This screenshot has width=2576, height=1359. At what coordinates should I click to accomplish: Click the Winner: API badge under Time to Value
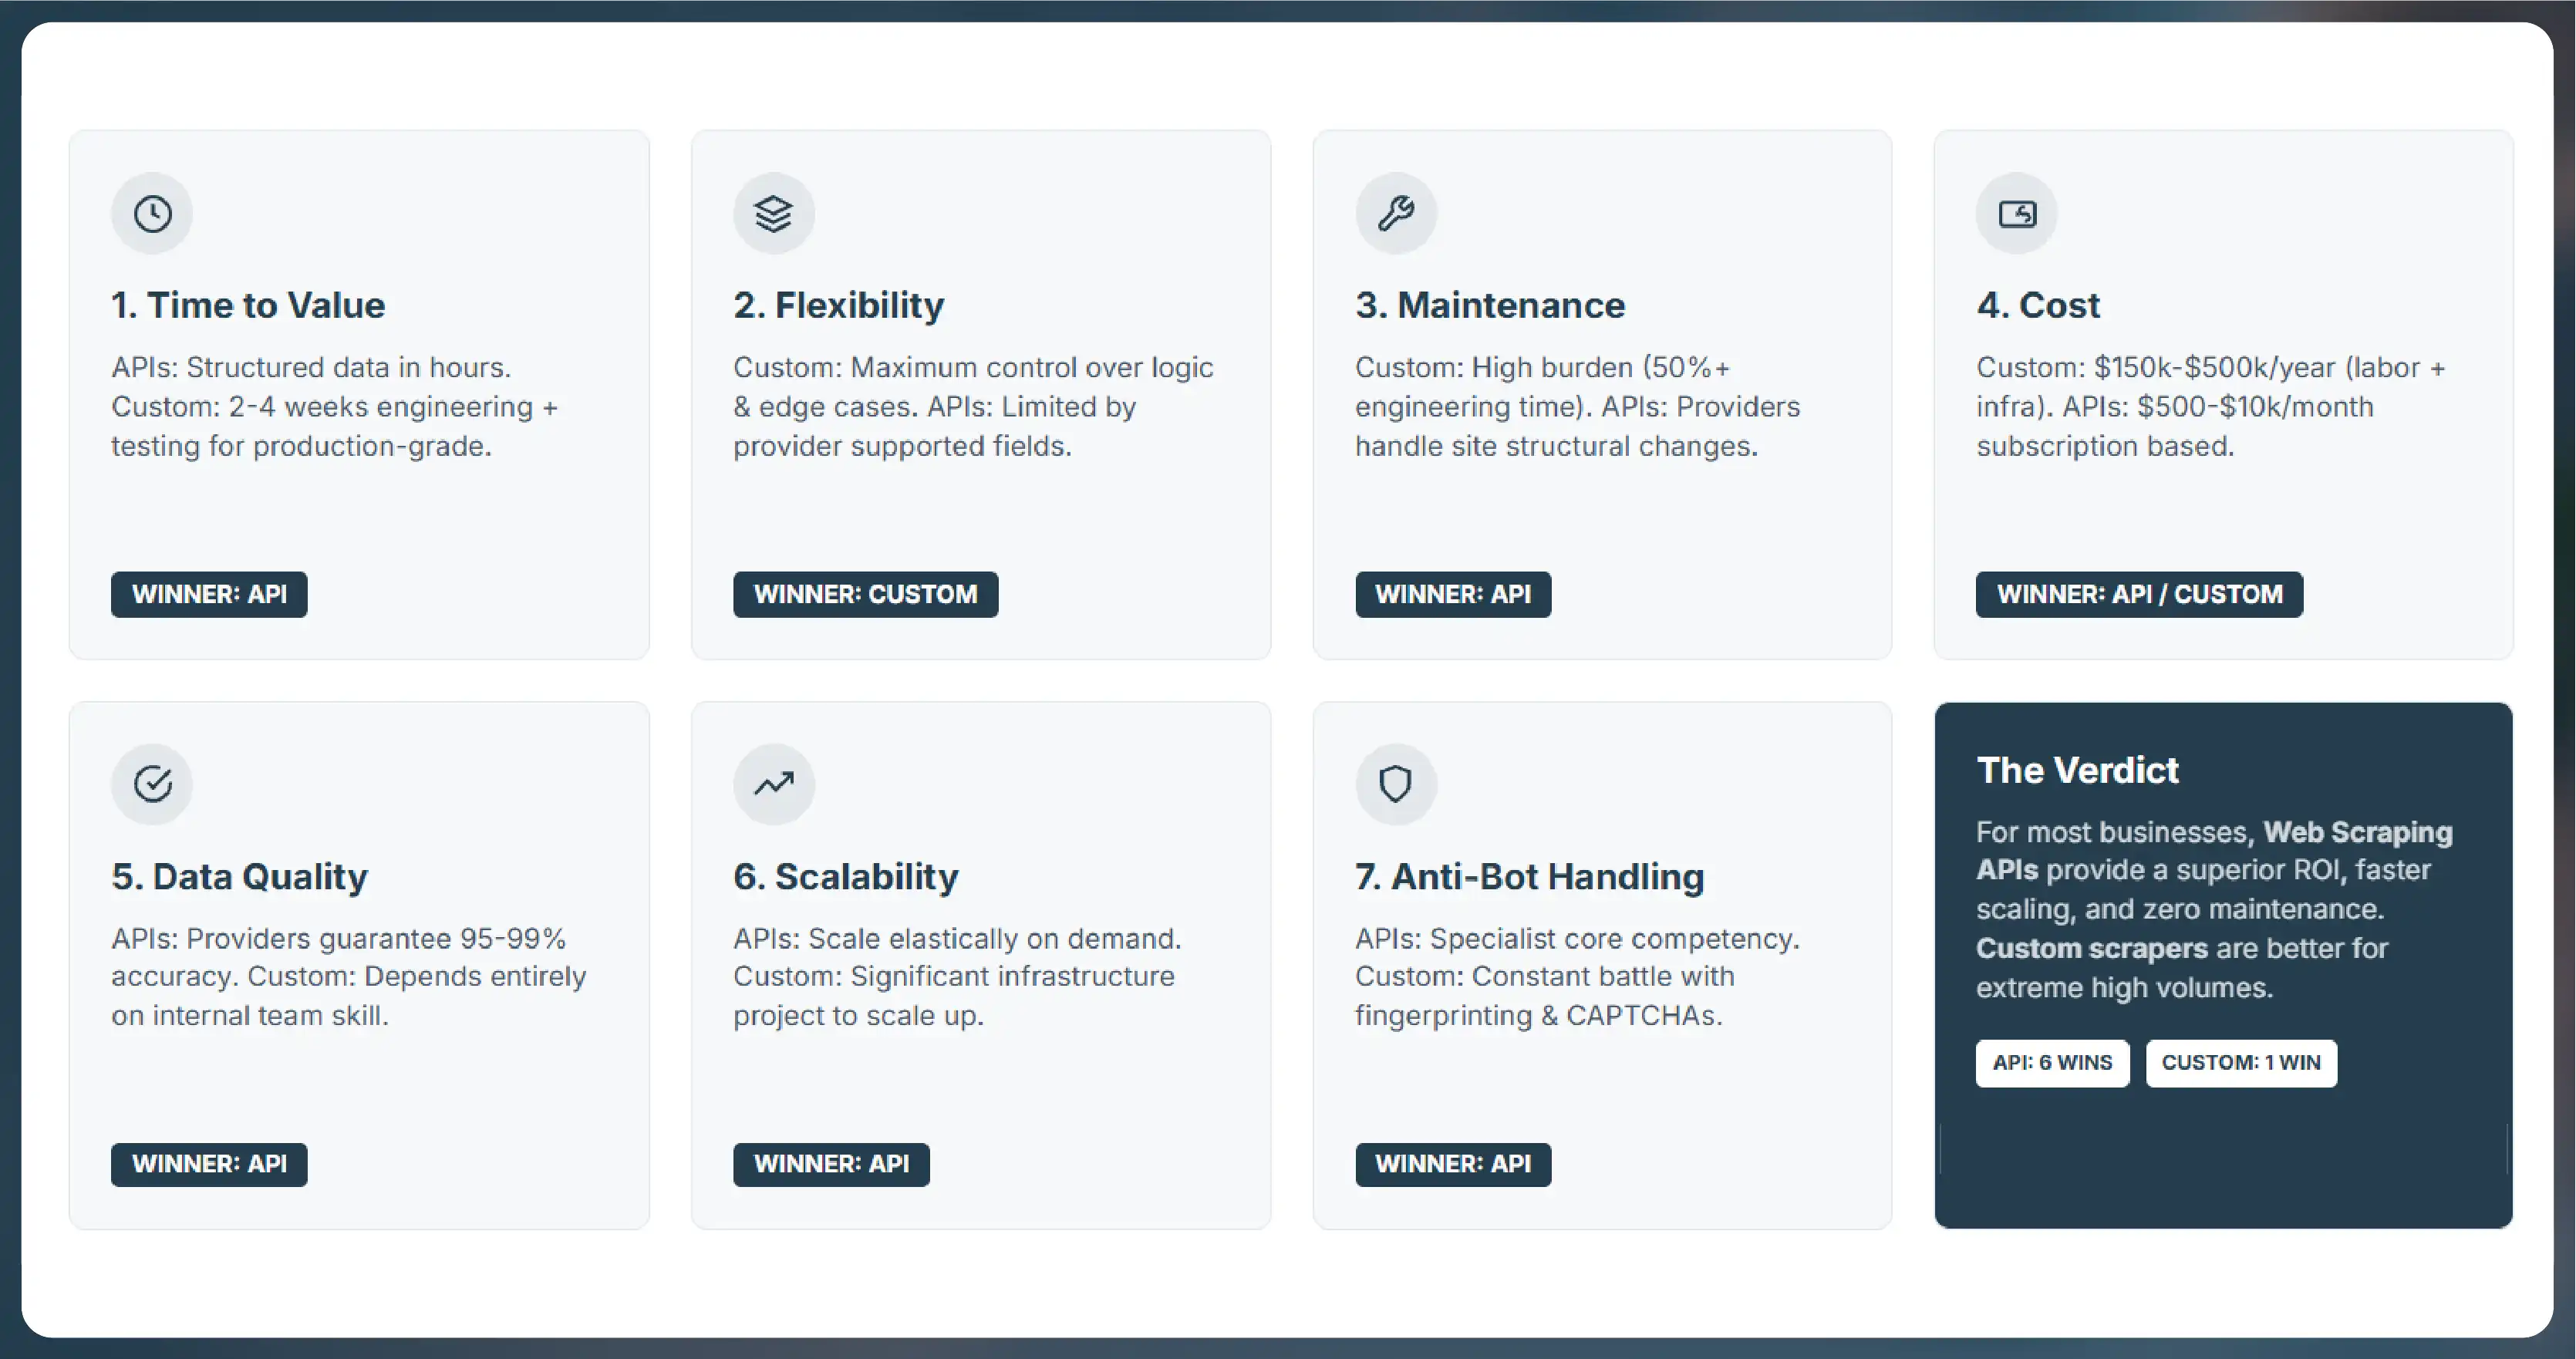209,594
